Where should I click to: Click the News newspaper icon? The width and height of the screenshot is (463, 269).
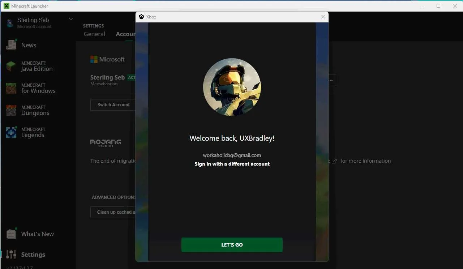click(11, 44)
